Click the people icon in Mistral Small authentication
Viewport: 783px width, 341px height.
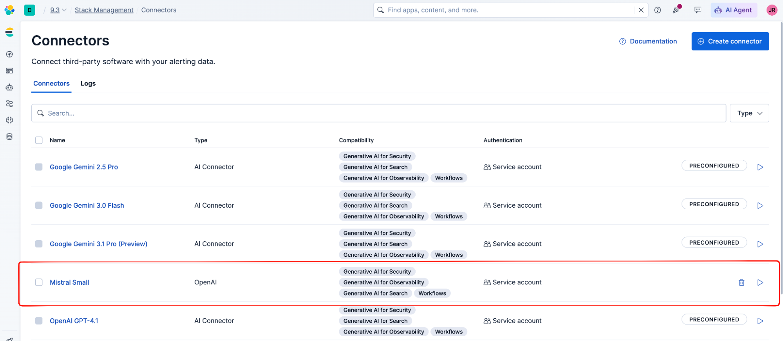[487, 282]
